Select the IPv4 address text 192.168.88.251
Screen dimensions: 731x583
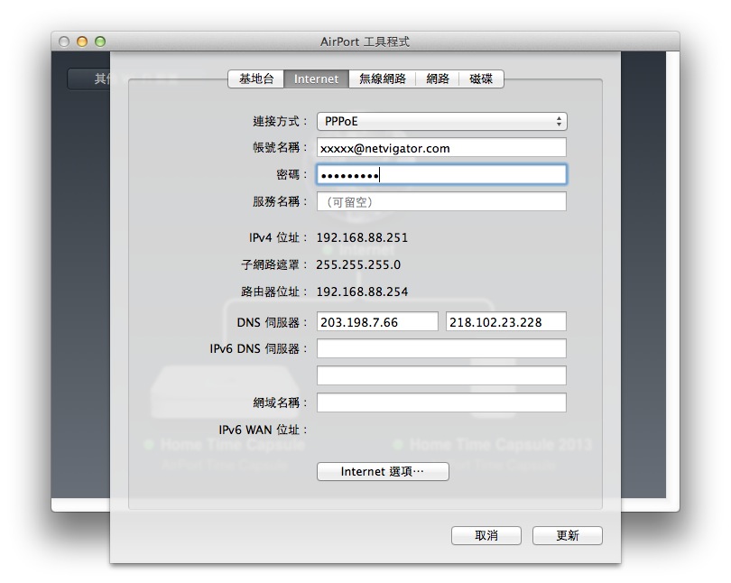362,237
